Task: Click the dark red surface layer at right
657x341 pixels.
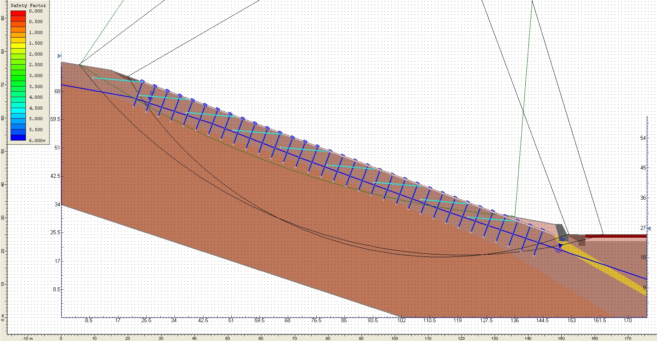Action: pos(615,236)
